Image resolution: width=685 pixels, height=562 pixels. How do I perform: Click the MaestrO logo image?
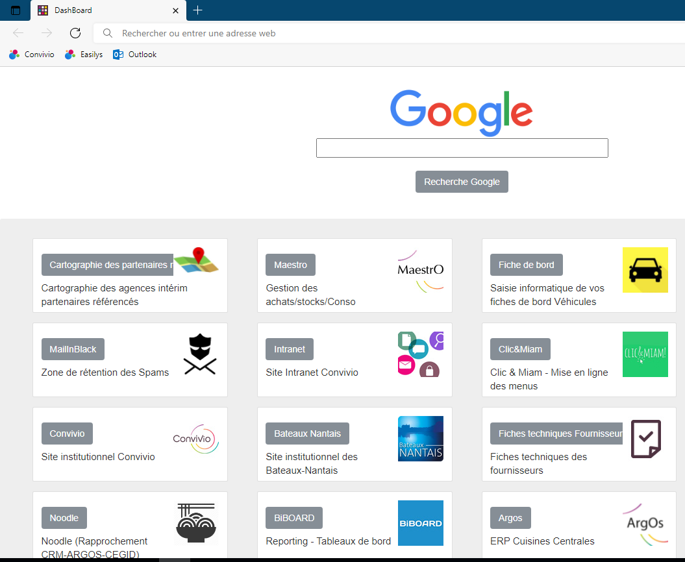tap(420, 271)
